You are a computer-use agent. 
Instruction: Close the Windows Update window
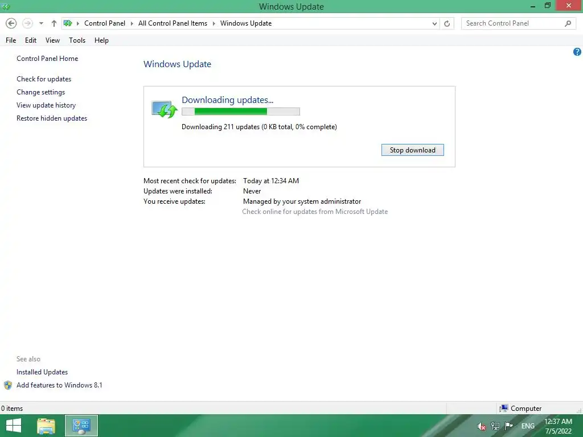click(x=569, y=6)
